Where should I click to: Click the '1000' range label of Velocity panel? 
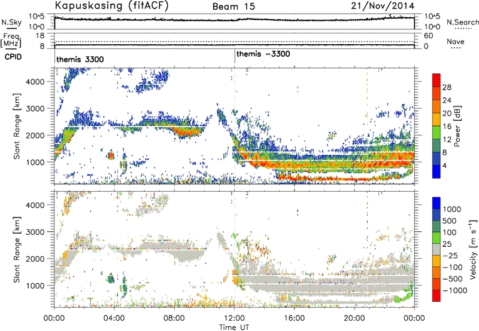pyautogui.click(x=35, y=286)
